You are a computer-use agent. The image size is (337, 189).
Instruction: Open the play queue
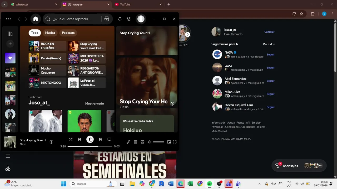tap(135, 142)
